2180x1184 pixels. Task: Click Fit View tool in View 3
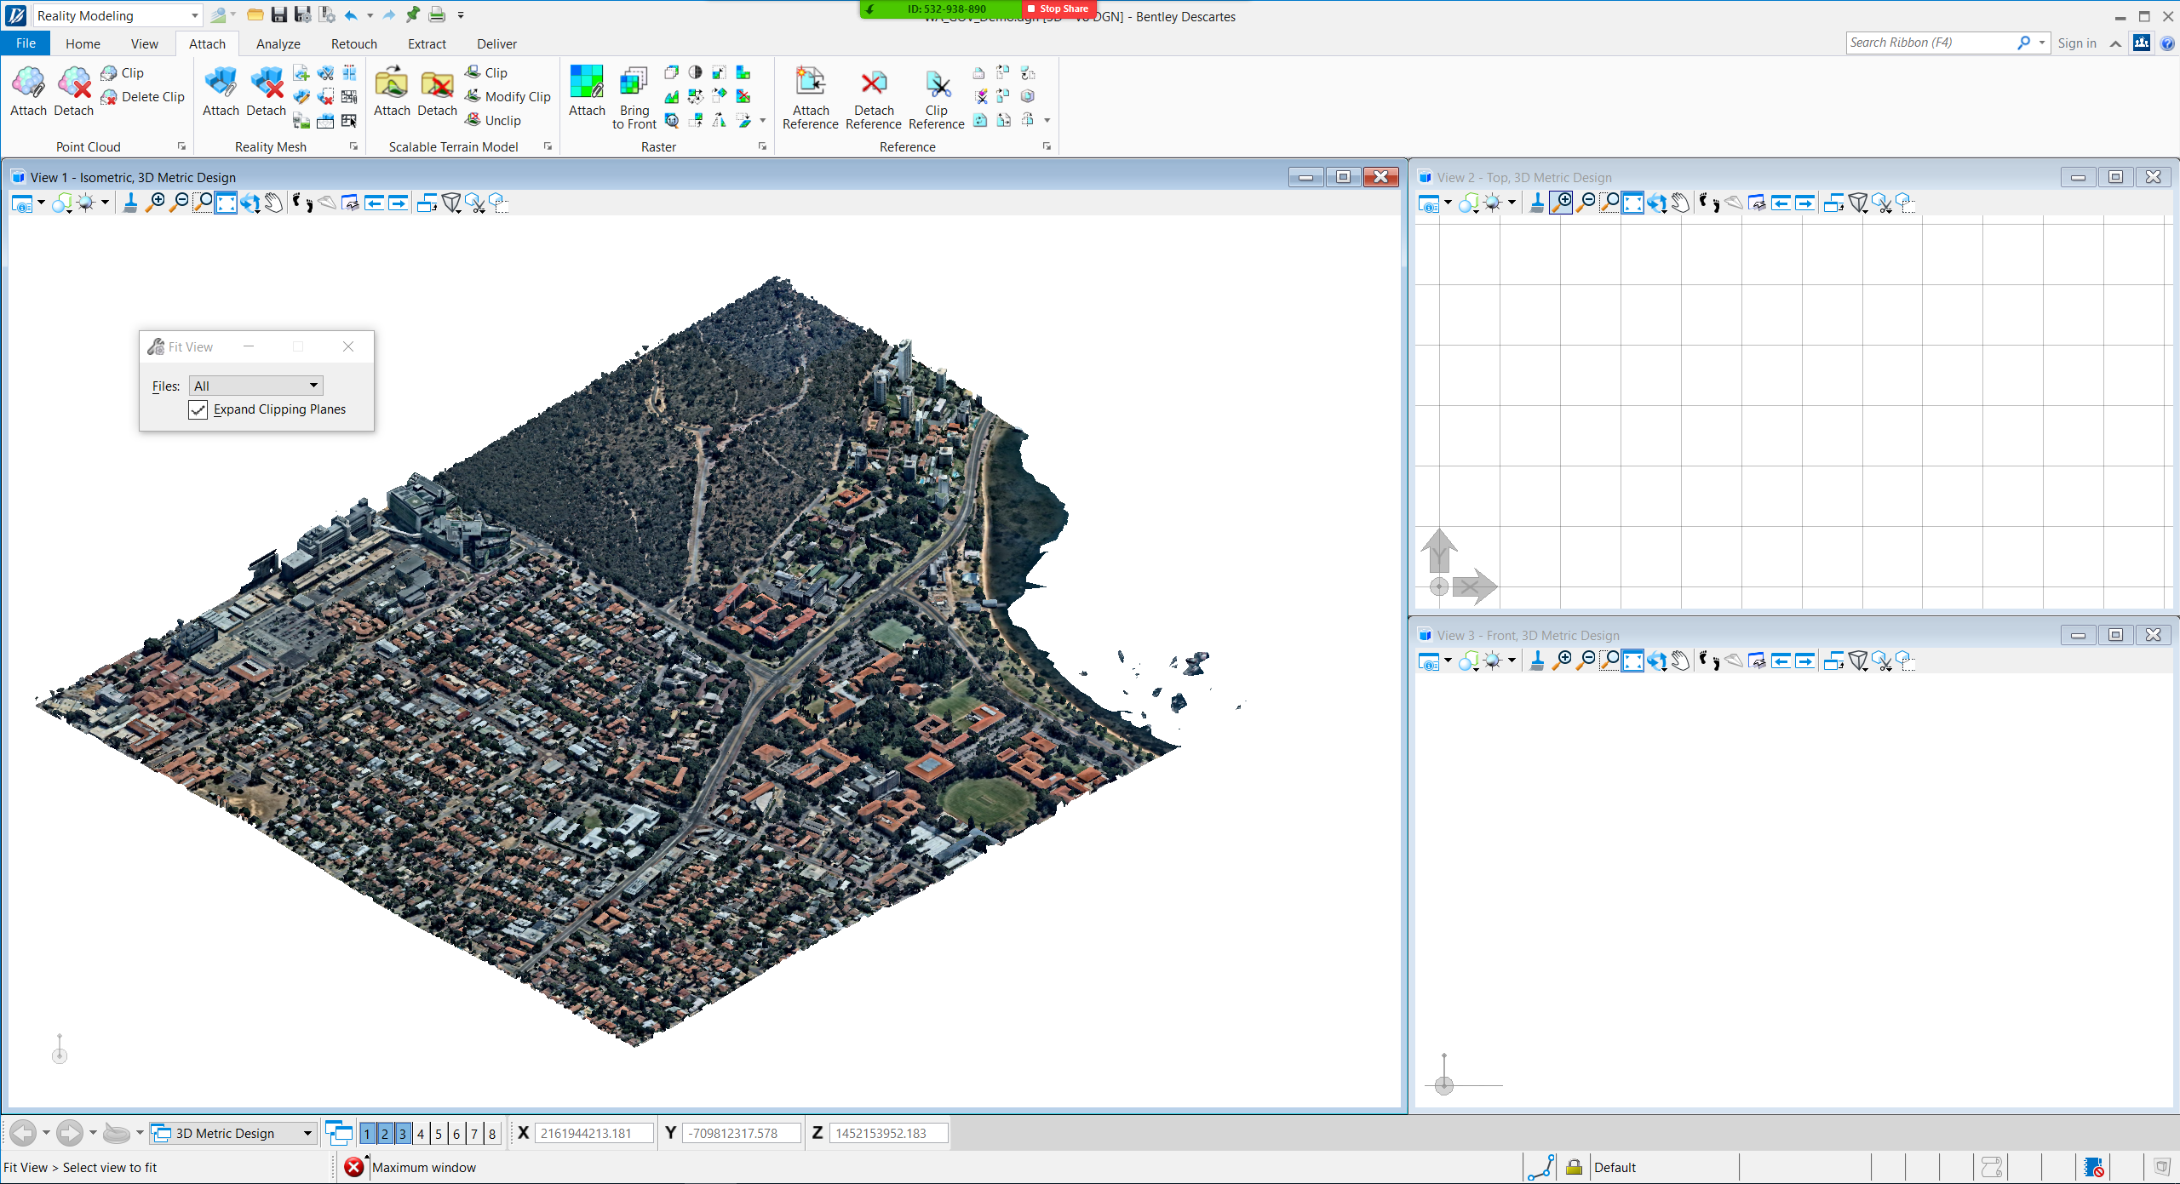[1632, 661]
